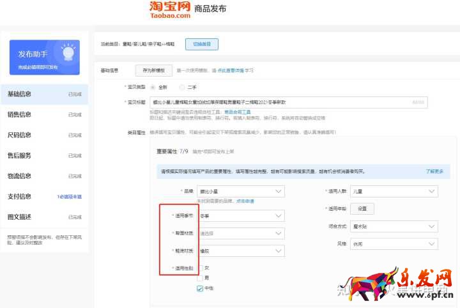Switch to 支付信息 sidebar section
This screenshot has width=460, height=308.
click(x=19, y=196)
